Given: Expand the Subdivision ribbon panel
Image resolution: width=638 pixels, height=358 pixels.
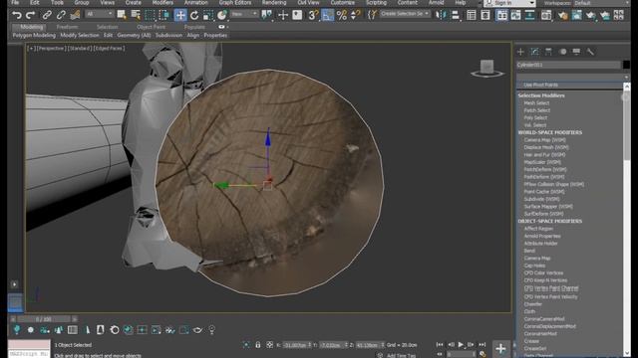Looking at the screenshot, I should tap(168, 36).
